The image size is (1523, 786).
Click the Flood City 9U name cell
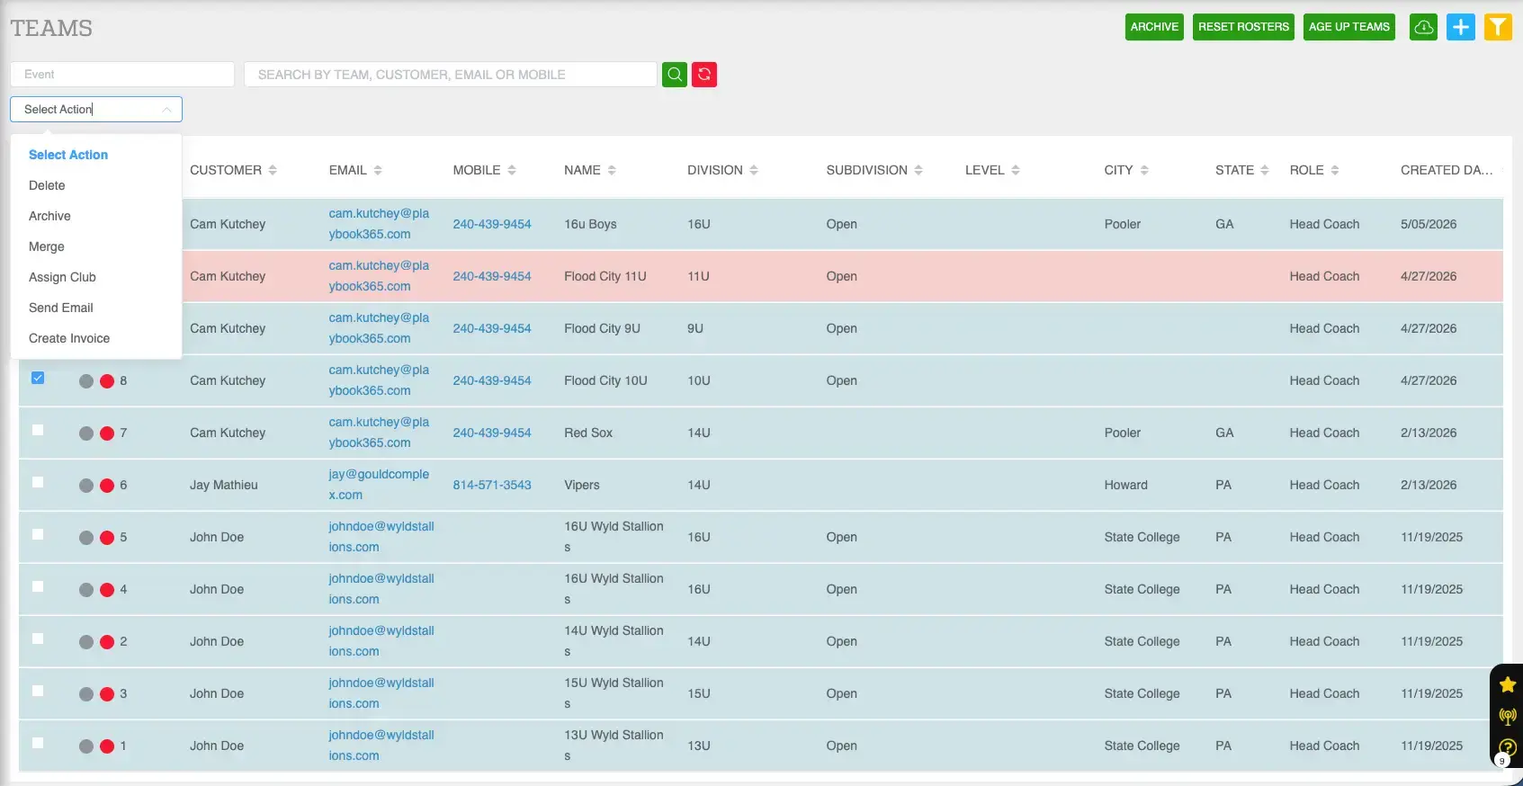(602, 328)
